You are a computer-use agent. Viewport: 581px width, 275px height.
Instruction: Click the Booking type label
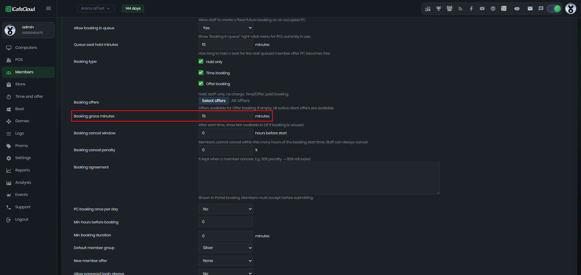tap(85, 62)
